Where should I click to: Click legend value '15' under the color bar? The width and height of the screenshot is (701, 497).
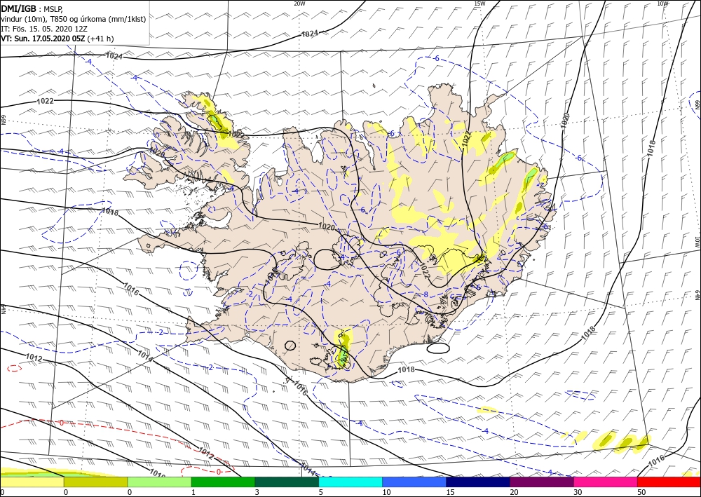click(450, 492)
